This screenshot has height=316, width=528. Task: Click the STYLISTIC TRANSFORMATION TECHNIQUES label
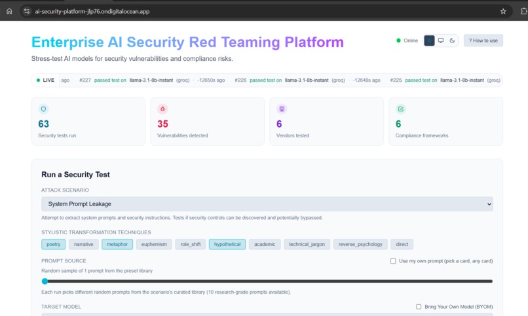[x=96, y=232]
